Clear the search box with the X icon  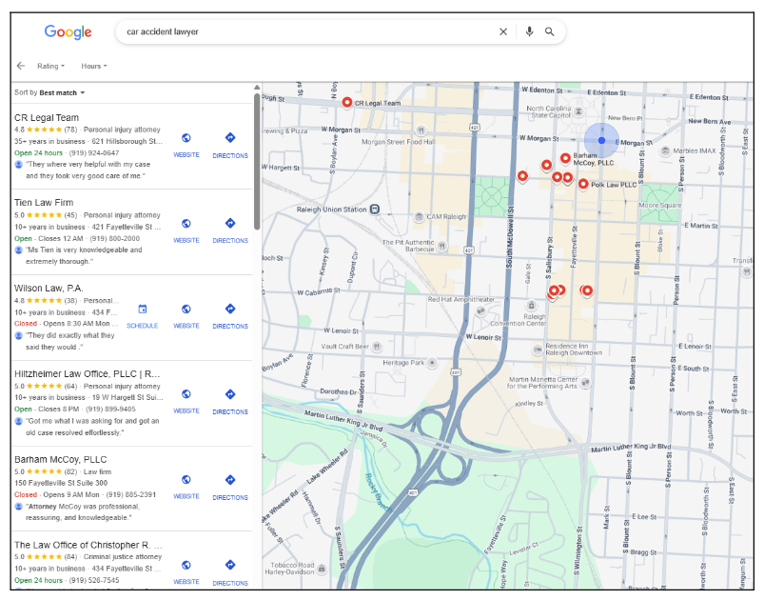(x=503, y=31)
